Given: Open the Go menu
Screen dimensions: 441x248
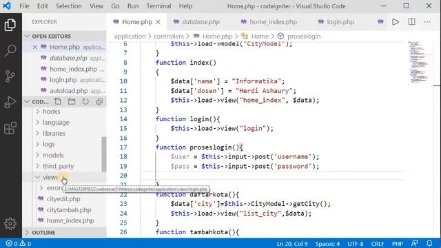Looking at the screenshot, I should [x=115, y=6].
